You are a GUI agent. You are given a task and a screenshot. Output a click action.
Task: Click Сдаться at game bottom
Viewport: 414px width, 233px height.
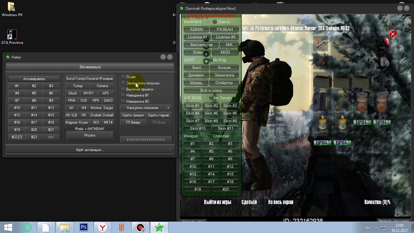[249, 202]
